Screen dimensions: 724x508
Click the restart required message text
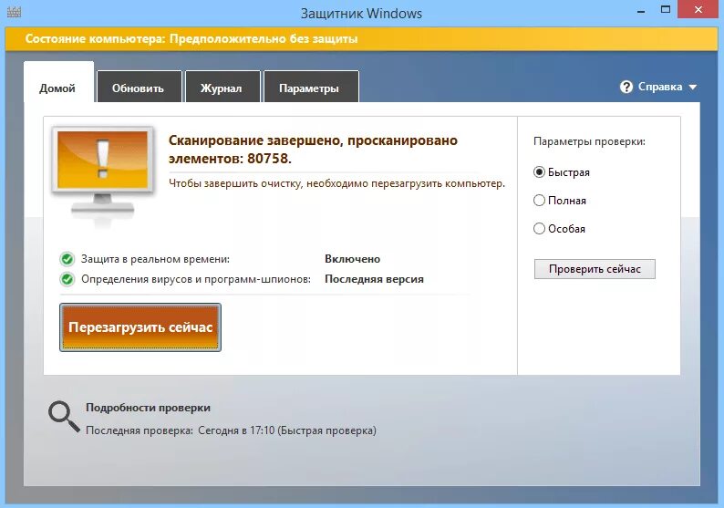[x=336, y=183]
